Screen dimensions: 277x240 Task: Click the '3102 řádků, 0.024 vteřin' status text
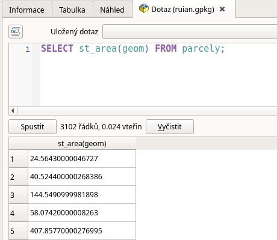click(x=101, y=127)
